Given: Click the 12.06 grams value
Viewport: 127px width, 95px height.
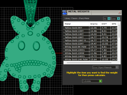Looking at the screenshot, I should pyautogui.click(x=93, y=28).
